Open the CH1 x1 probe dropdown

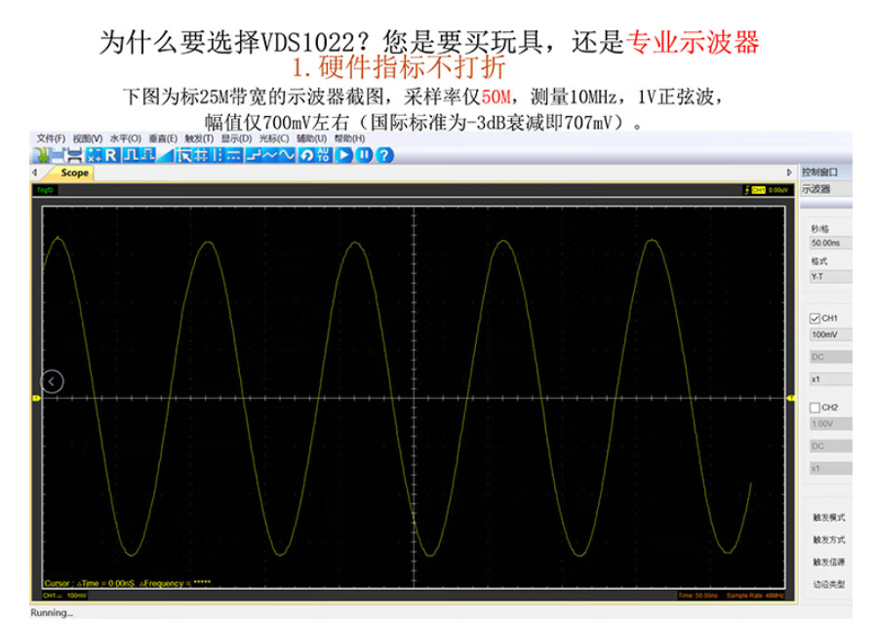pos(830,379)
